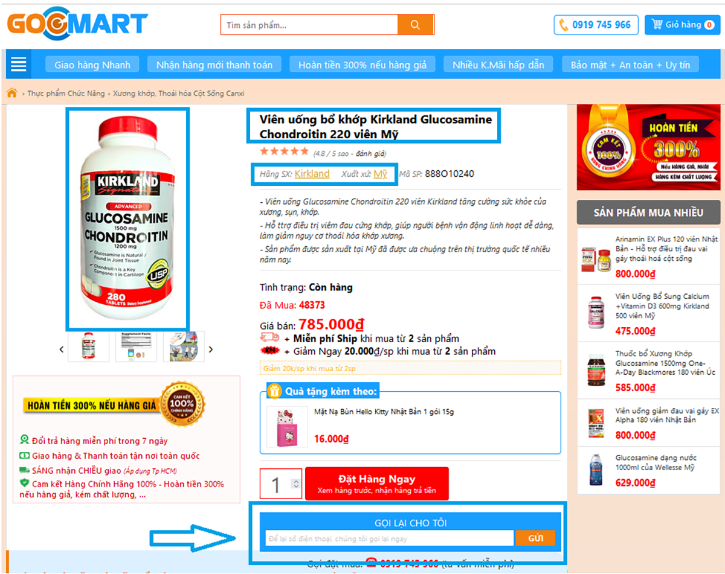Show next product thumbnails with right arrow
Screen dimensions: 725x574
(x=211, y=349)
